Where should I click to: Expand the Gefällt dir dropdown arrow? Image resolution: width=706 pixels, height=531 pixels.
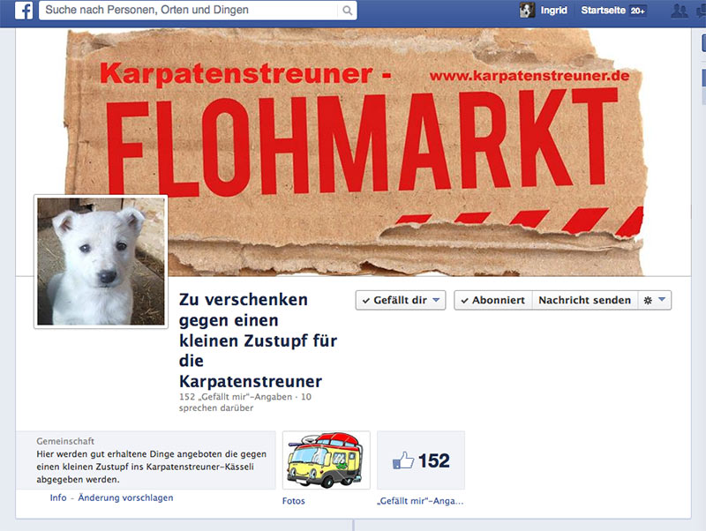tap(436, 300)
